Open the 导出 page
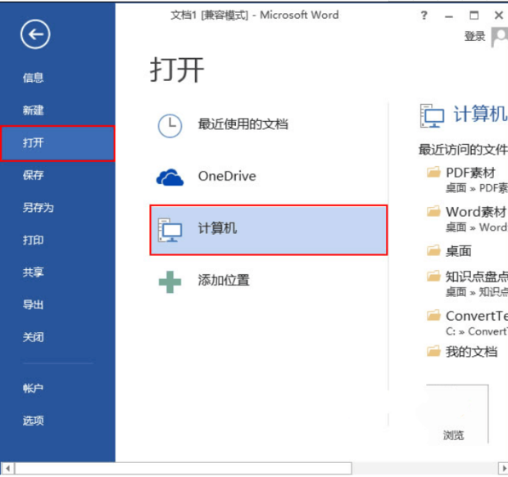This screenshot has height=477, width=508. pyautogui.click(x=33, y=304)
